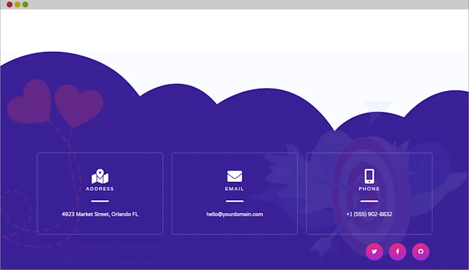Select the ADDRESS heading label

[x=100, y=189]
